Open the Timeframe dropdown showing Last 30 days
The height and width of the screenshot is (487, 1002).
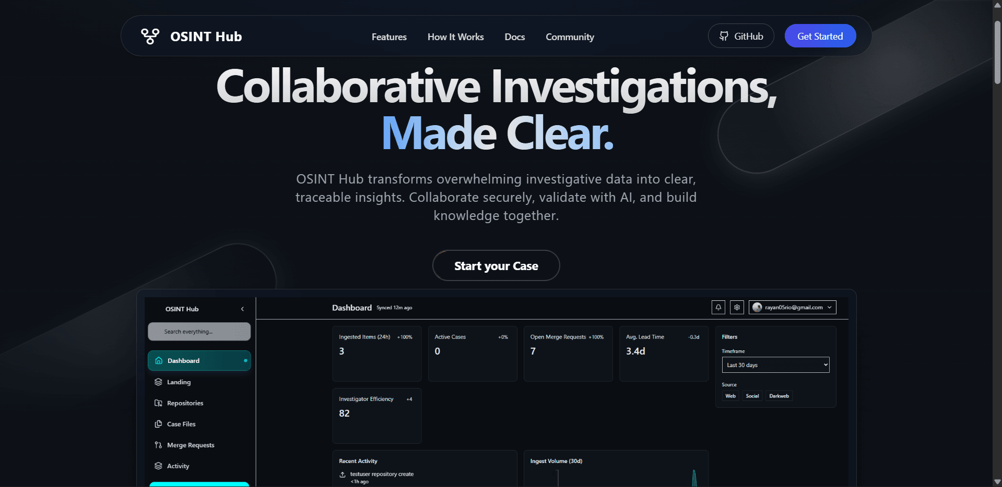(x=775, y=364)
